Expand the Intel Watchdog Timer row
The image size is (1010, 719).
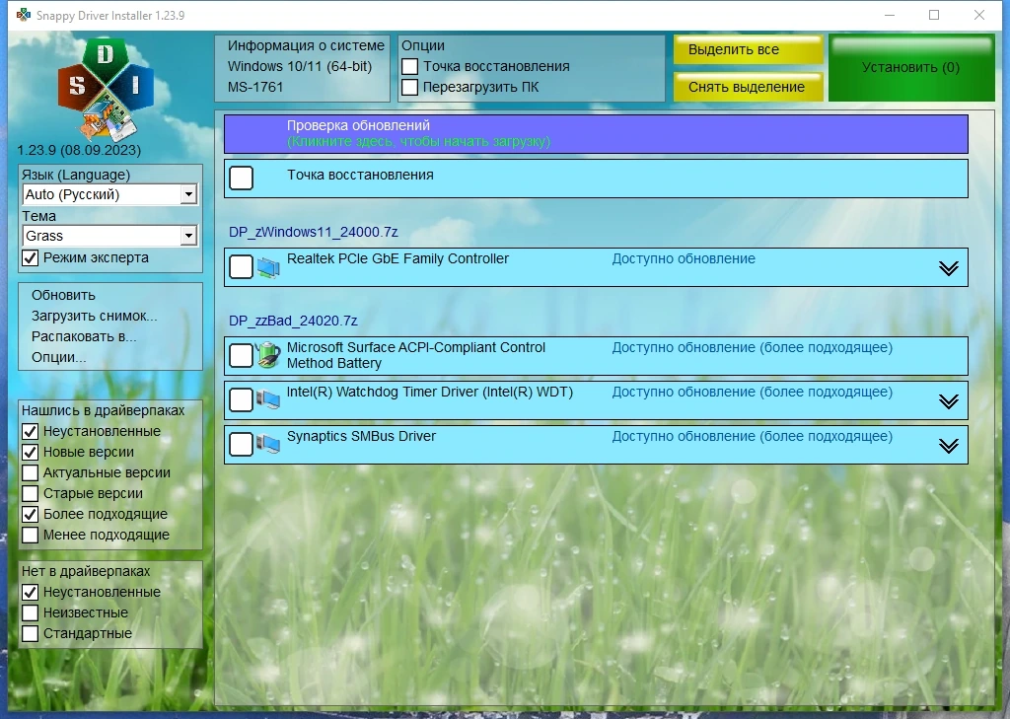pyautogui.click(x=948, y=401)
